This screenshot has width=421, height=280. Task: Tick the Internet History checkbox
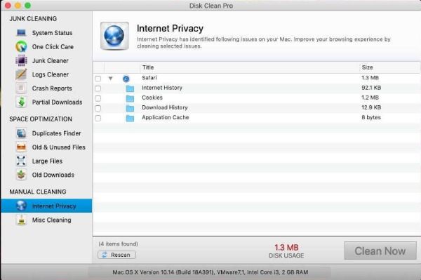(98, 88)
